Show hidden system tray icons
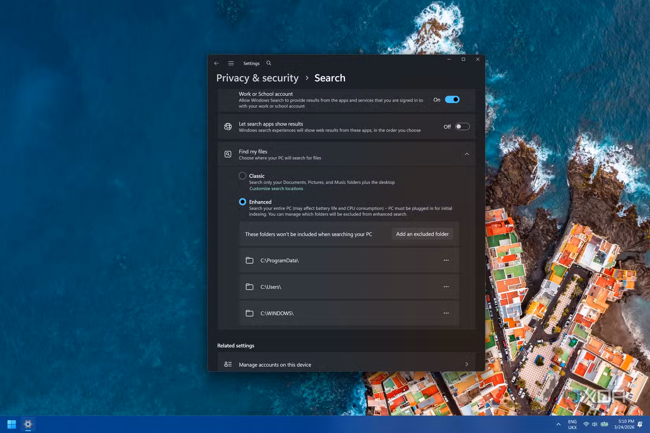Screen dimensions: 650x433 (558, 424)
